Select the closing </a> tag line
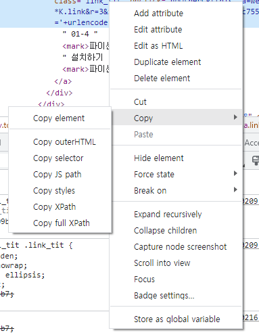The height and width of the screenshot is (335, 259). tap(63, 81)
